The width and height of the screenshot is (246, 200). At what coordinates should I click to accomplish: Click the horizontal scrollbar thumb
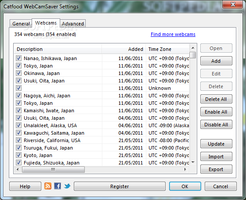point(53,169)
